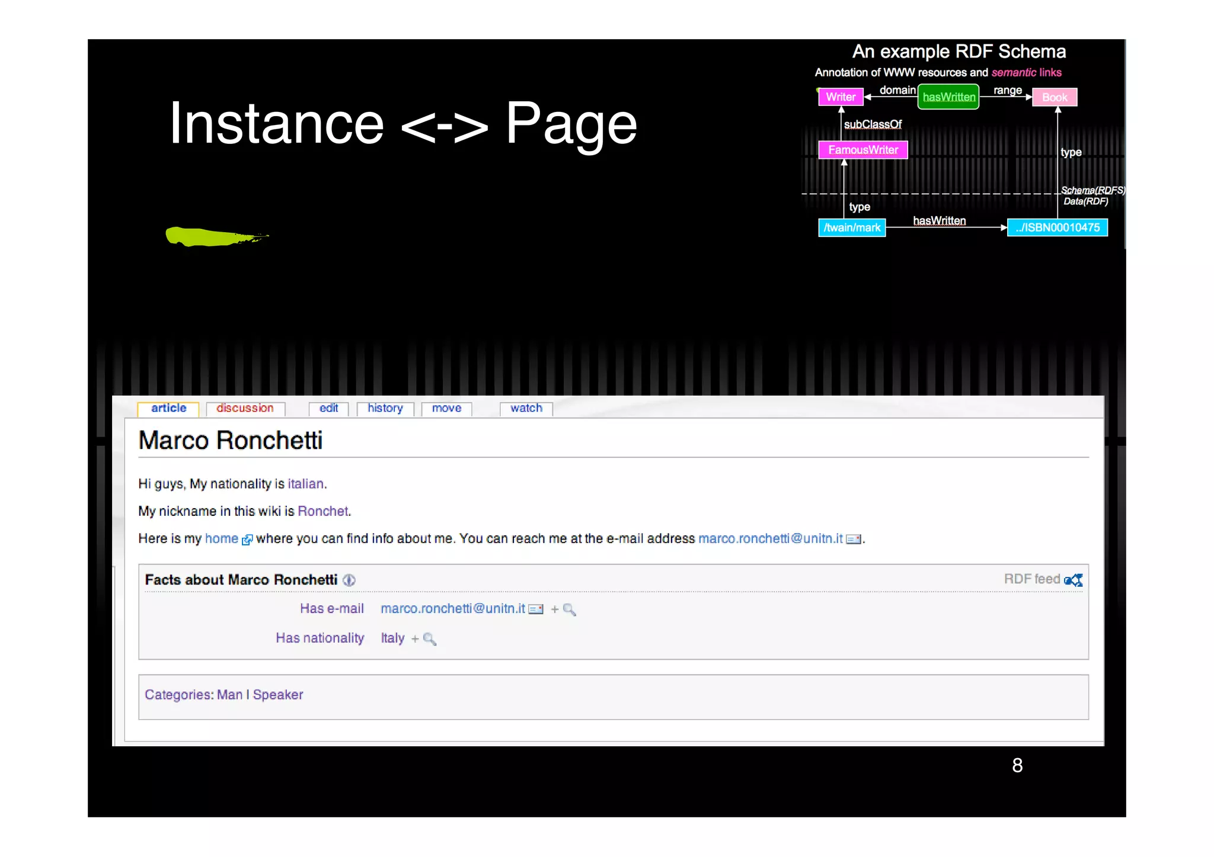Switch to the history tab

point(385,408)
